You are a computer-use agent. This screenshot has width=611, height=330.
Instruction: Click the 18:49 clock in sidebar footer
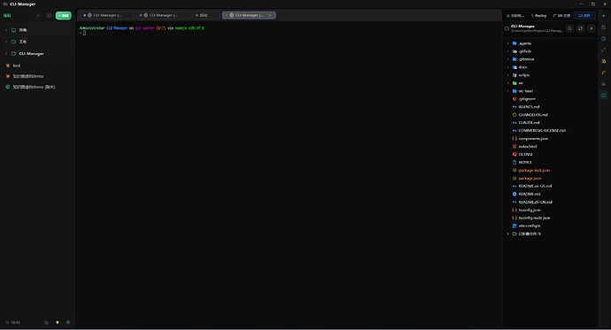13,322
